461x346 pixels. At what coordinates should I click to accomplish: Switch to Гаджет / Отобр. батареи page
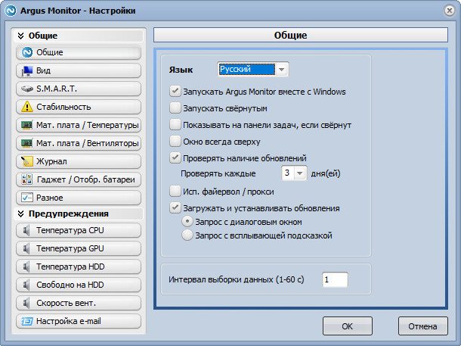pos(77,179)
